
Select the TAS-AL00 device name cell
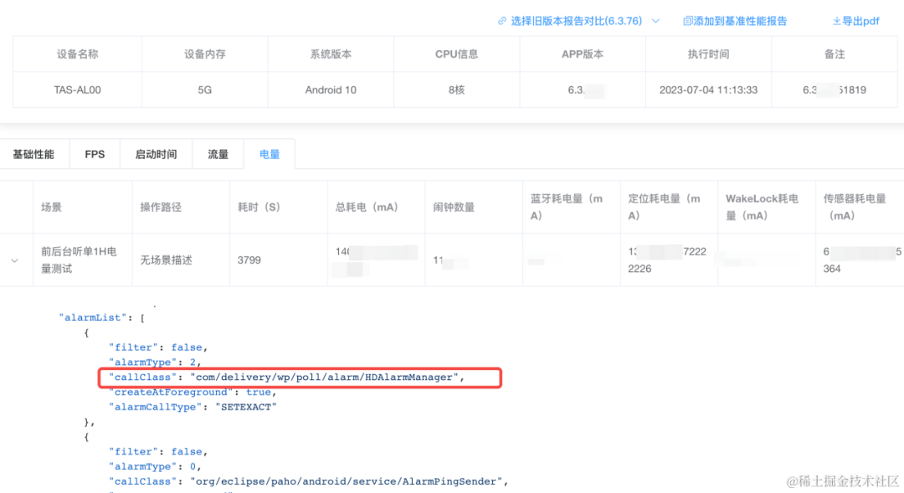click(x=77, y=90)
